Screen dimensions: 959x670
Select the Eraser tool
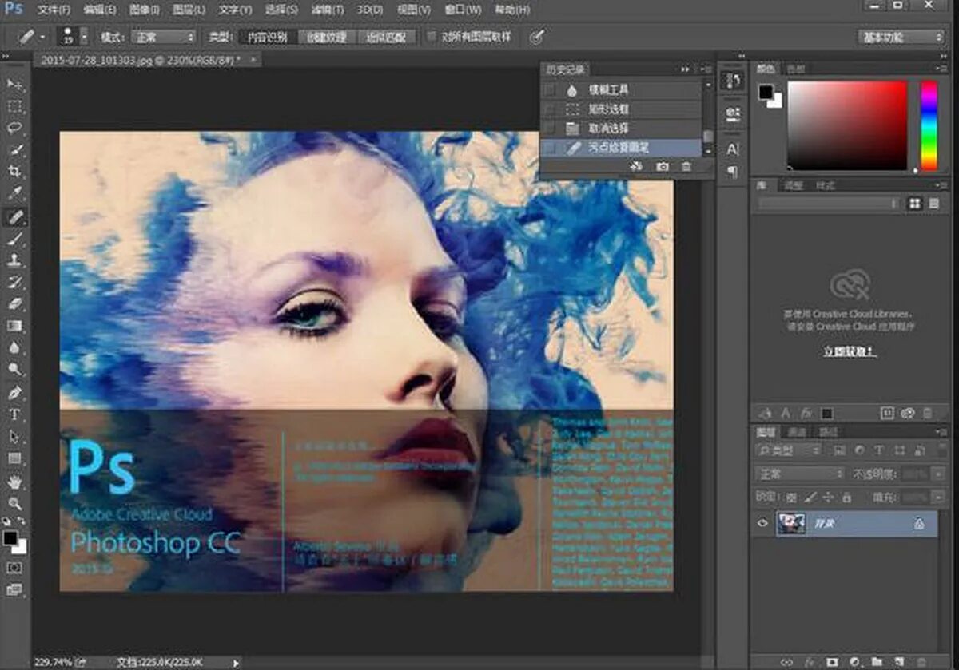pos(15,303)
